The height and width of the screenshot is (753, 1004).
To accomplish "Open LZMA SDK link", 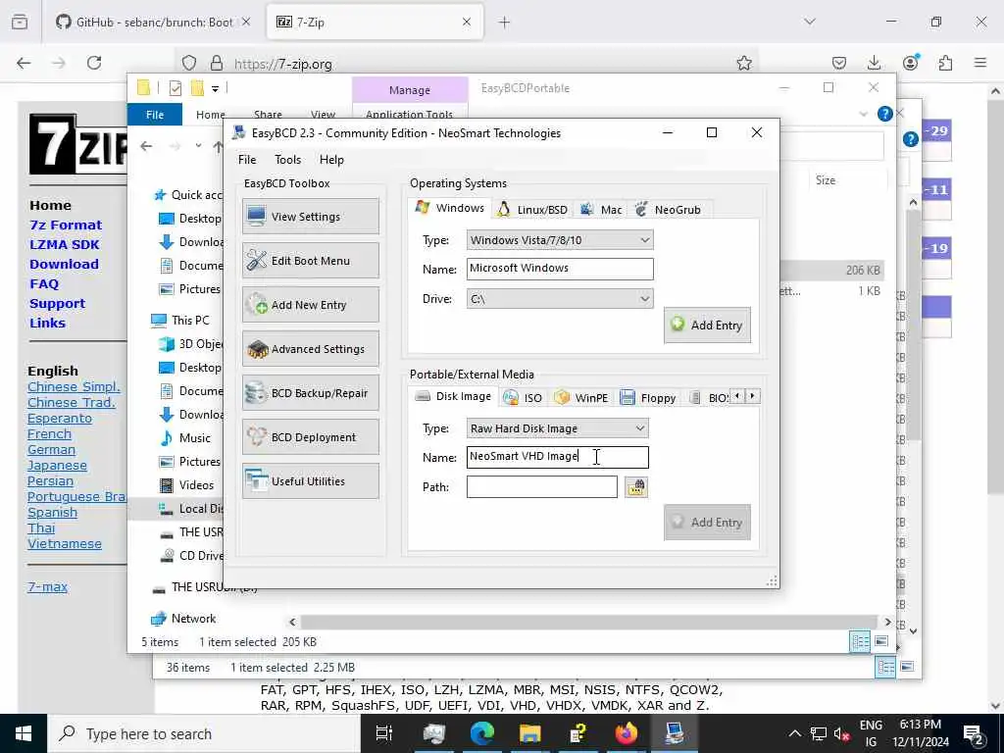I will [x=65, y=244].
